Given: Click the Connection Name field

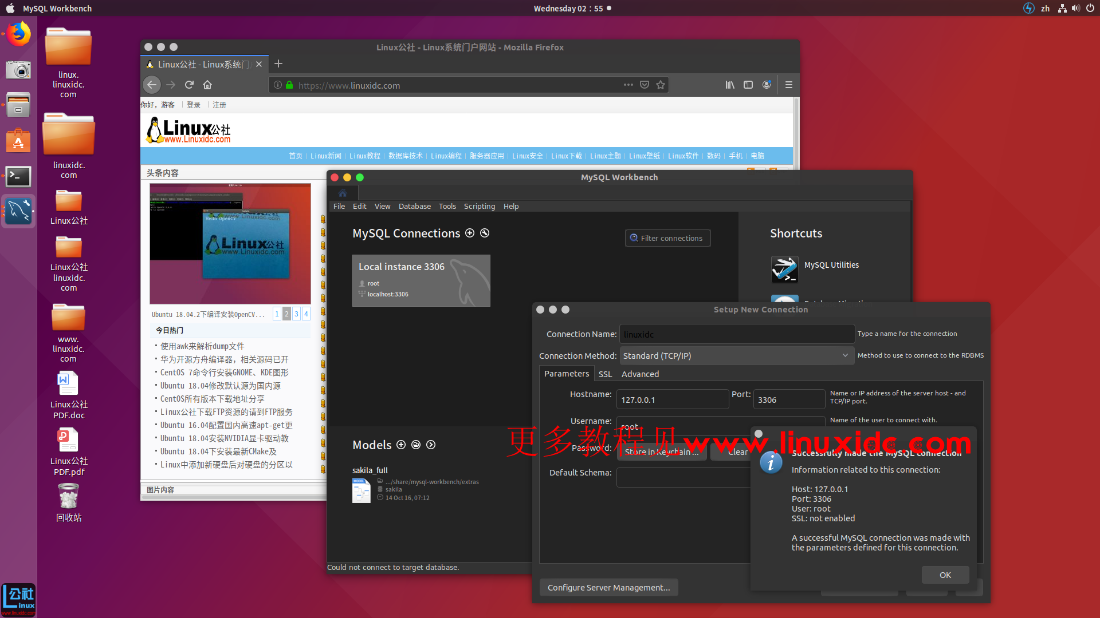Looking at the screenshot, I should coord(737,334).
